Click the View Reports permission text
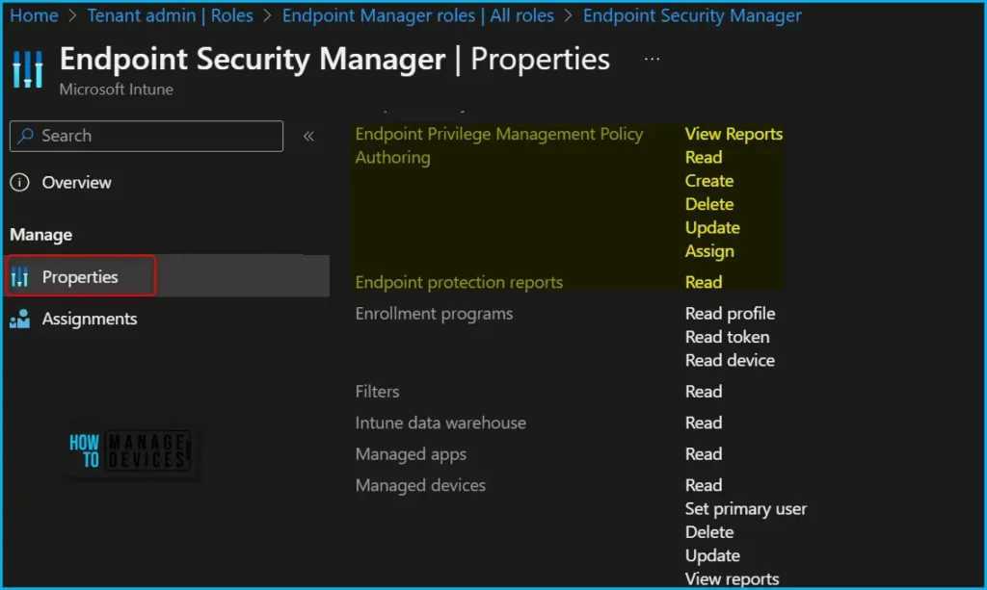987x590 pixels. (x=734, y=134)
